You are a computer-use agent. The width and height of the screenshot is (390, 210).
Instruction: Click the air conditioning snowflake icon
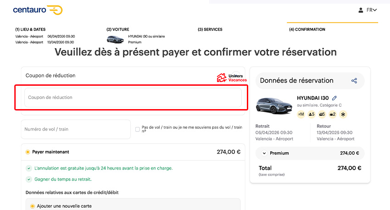[x=344, y=114]
